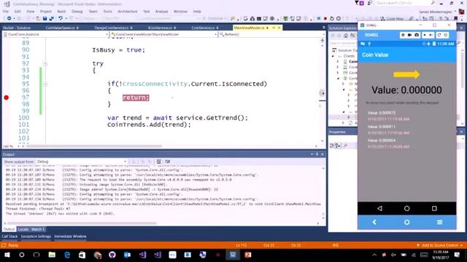Expand the Clients folder node
The image size is (467, 262).
click(333, 56)
